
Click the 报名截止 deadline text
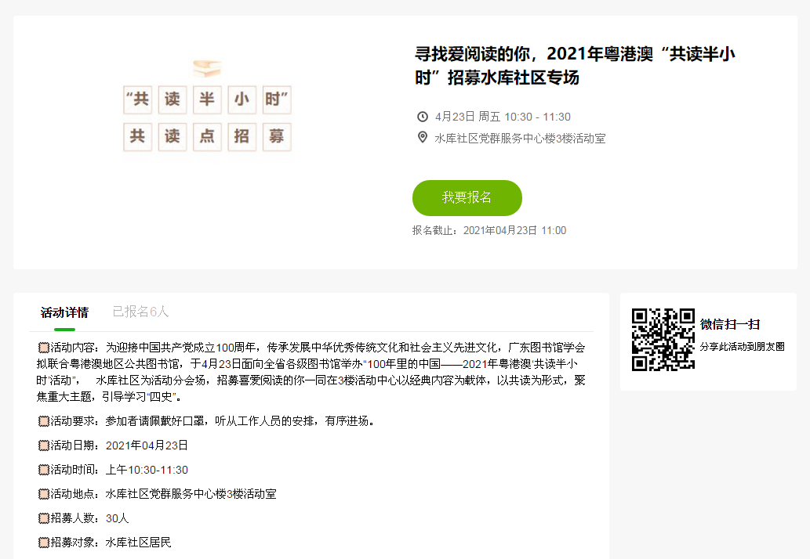coord(489,230)
